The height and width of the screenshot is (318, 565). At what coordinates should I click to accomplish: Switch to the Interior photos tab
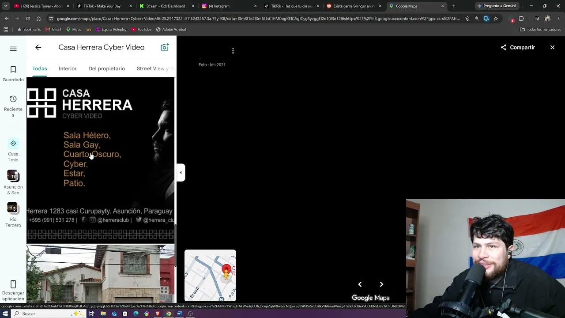(x=68, y=68)
